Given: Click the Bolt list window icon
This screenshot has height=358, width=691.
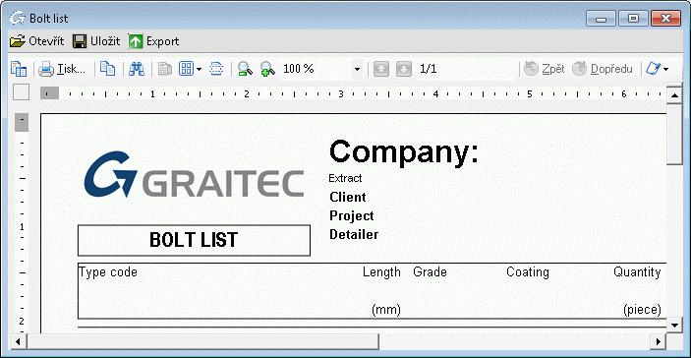Looking at the screenshot, I should pos(17,19).
